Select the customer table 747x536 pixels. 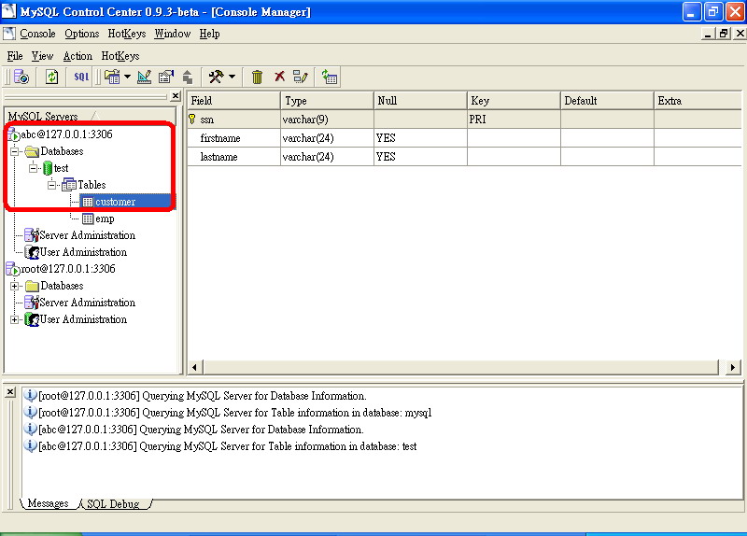tap(115, 202)
